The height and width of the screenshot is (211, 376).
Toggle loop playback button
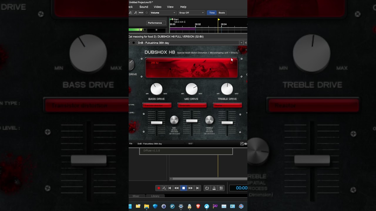point(207,188)
